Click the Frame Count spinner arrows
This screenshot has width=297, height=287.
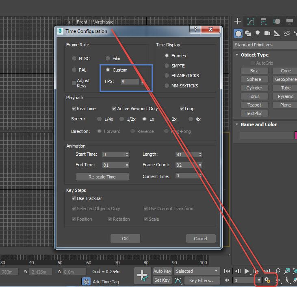point(200,165)
